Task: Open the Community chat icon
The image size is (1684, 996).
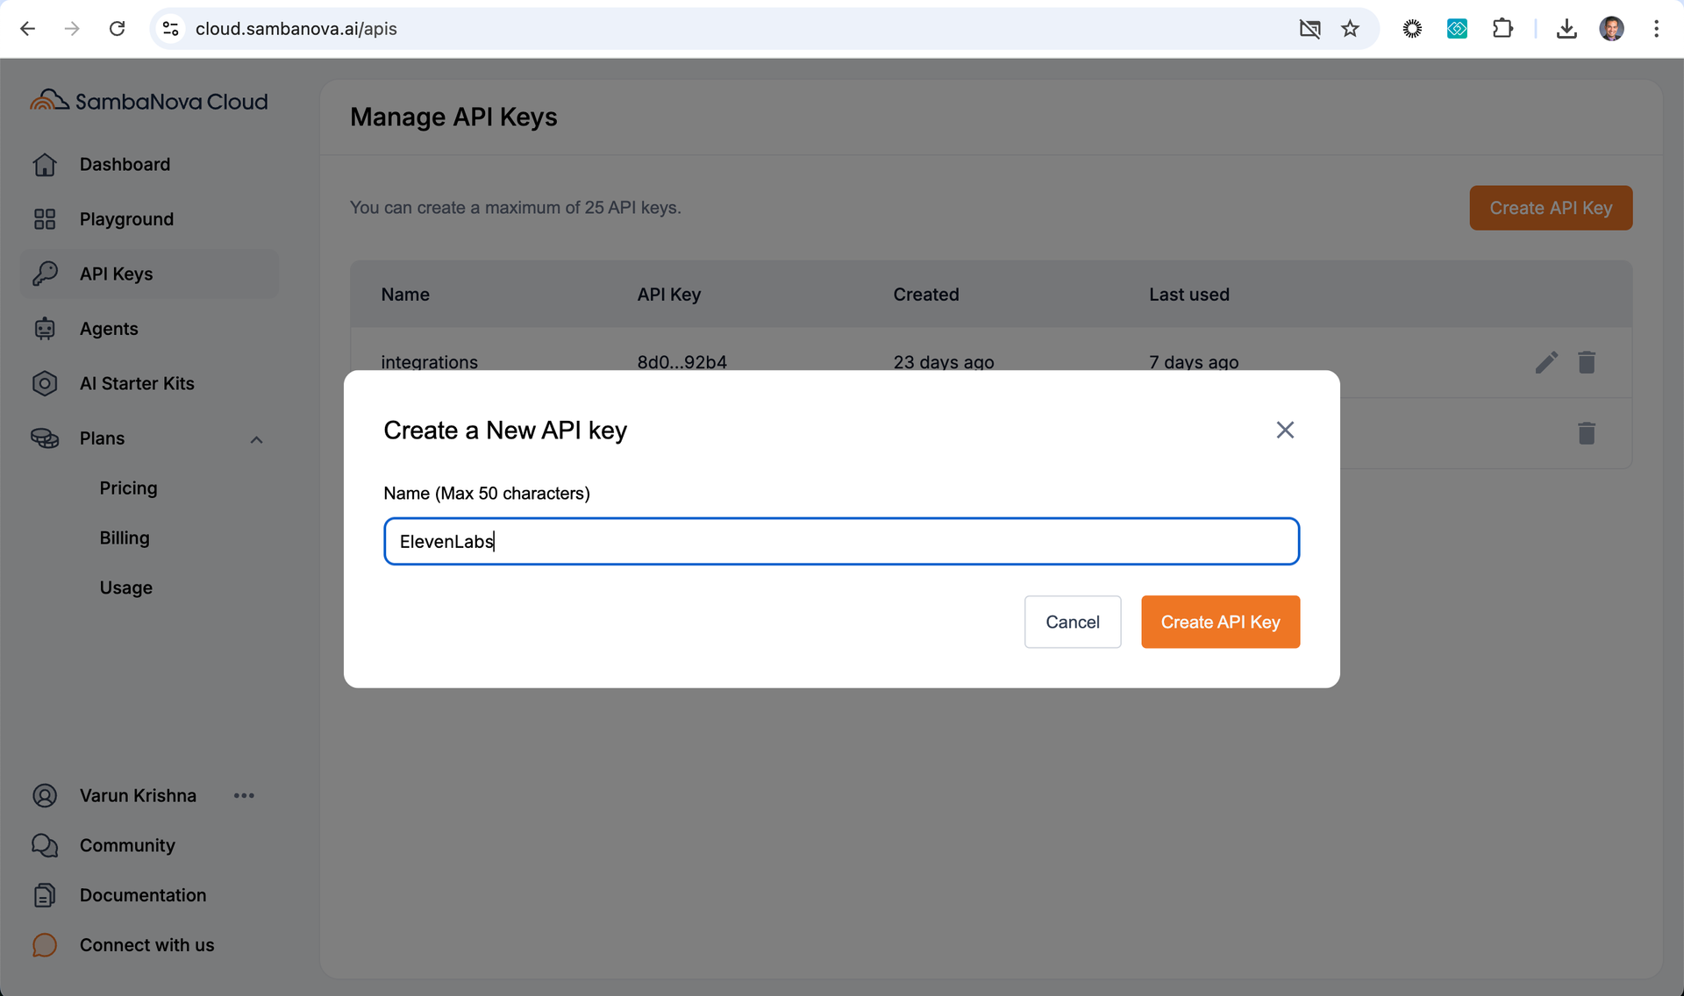Action: click(x=45, y=845)
